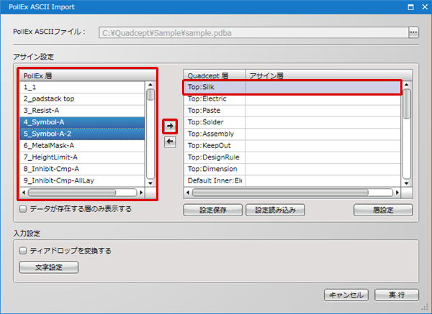Click the 実行 button

(x=397, y=295)
